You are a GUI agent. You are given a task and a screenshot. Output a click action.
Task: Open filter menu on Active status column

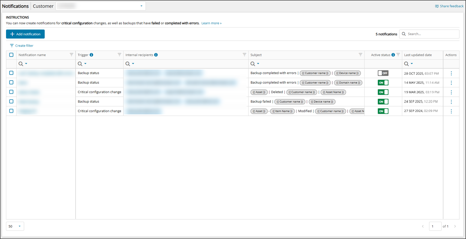click(398, 55)
